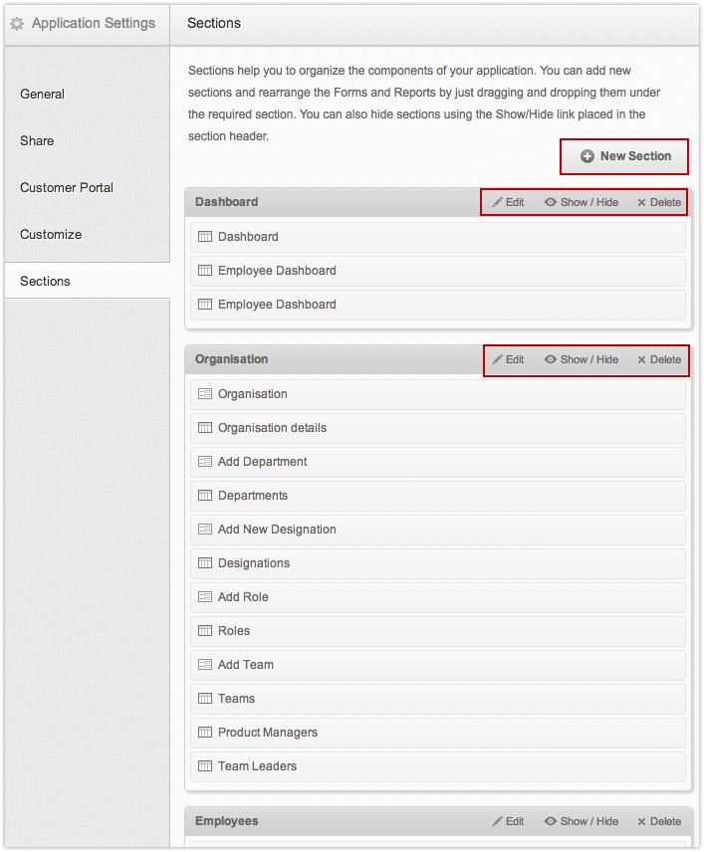The image size is (704, 852).
Task: Toggle Show / Hide for Employees section
Action: (x=582, y=821)
